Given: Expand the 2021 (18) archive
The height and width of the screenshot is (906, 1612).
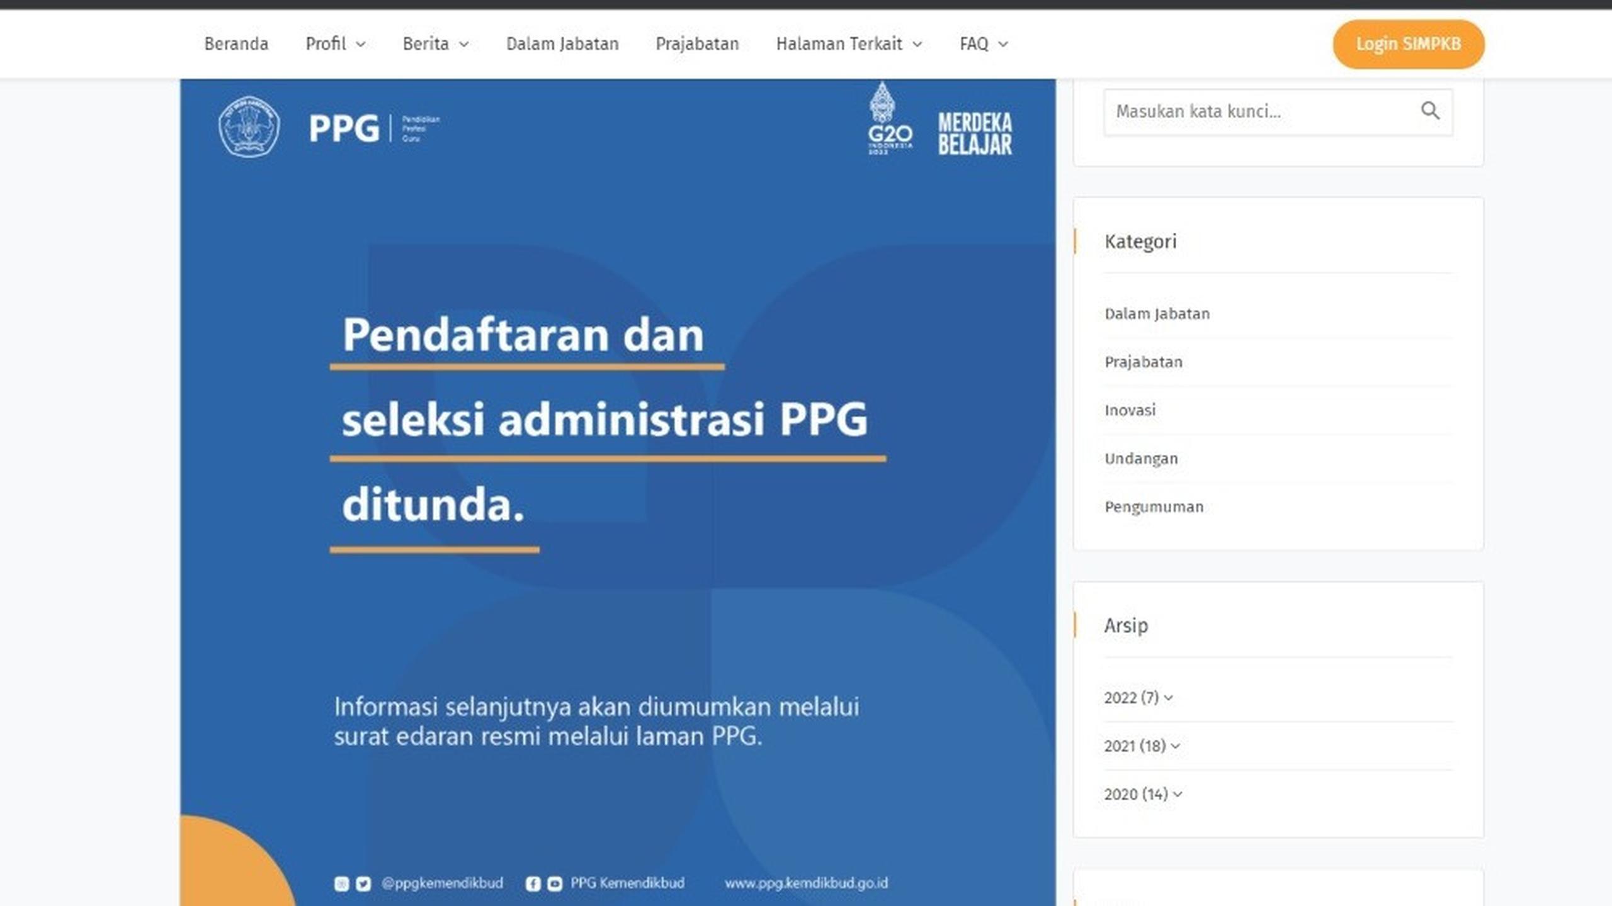Looking at the screenshot, I should pos(1142,746).
